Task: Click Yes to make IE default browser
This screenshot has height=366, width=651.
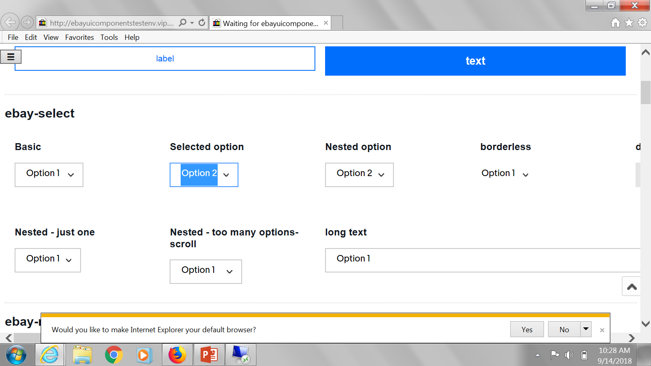Action: point(526,329)
